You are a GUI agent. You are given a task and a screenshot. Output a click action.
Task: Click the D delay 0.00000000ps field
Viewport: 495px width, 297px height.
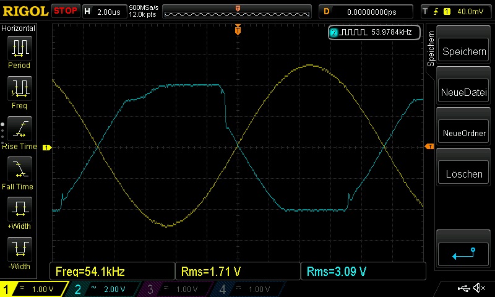click(x=366, y=12)
